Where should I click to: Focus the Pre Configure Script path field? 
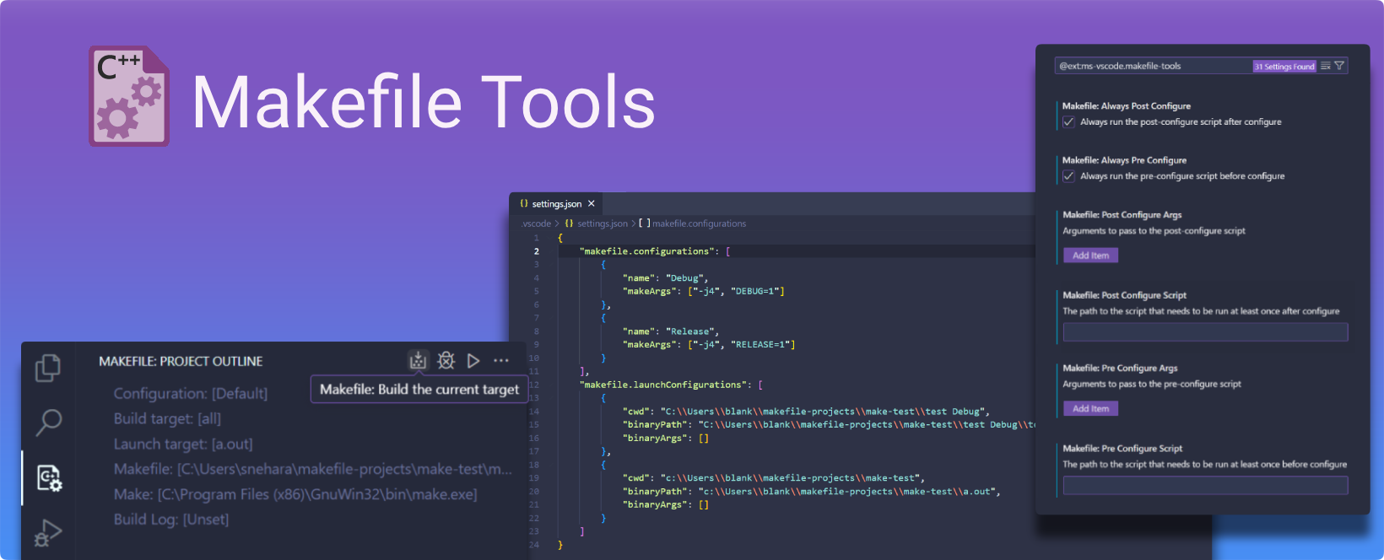[x=1205, y=485]
